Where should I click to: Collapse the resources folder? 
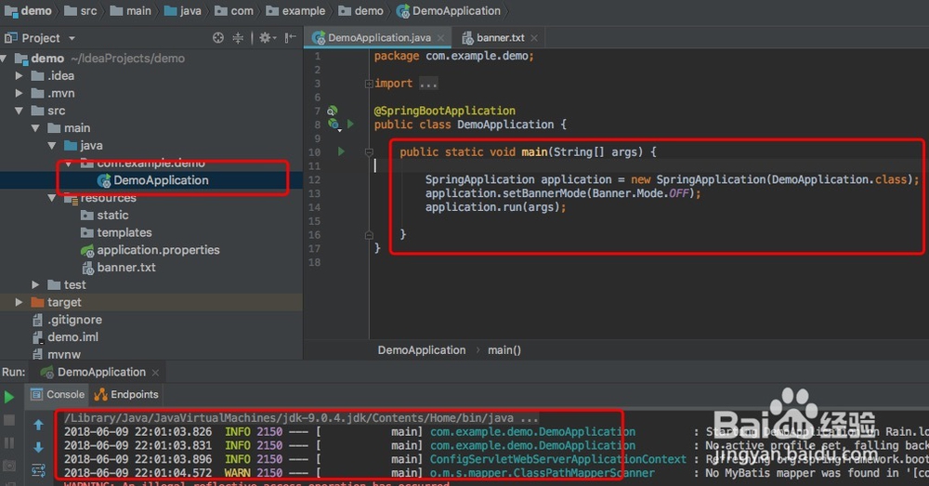point(52,198)
